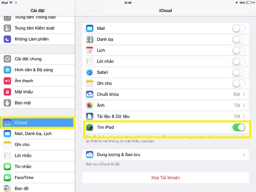Image resolution: width=256 pixels, height=192 pixels.
Task: Open Hình nền & Độ sáng settings
Action: tap(38, 70)
